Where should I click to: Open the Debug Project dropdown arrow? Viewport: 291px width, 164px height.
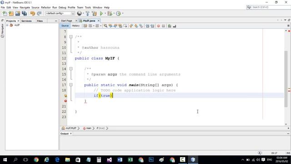tap(114, 13)
